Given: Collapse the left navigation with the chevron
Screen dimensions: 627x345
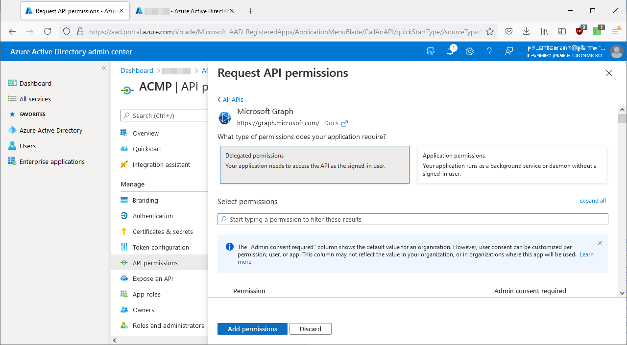Looking at the screenshot, I should [x=103, y=68].
